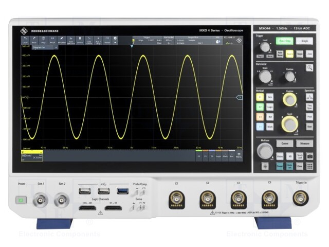
Task: Select the Delete icon in the toolbar
Action: click(x=80, y=40)
